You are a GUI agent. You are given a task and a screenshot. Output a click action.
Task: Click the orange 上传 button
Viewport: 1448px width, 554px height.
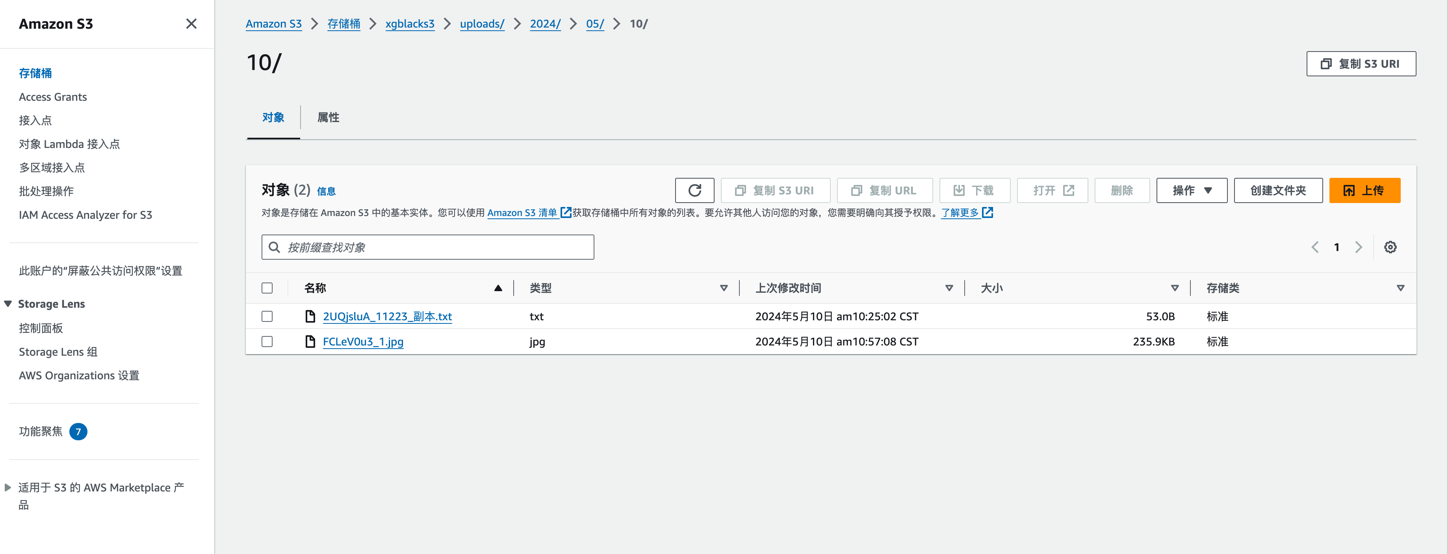pos(1364,190)
